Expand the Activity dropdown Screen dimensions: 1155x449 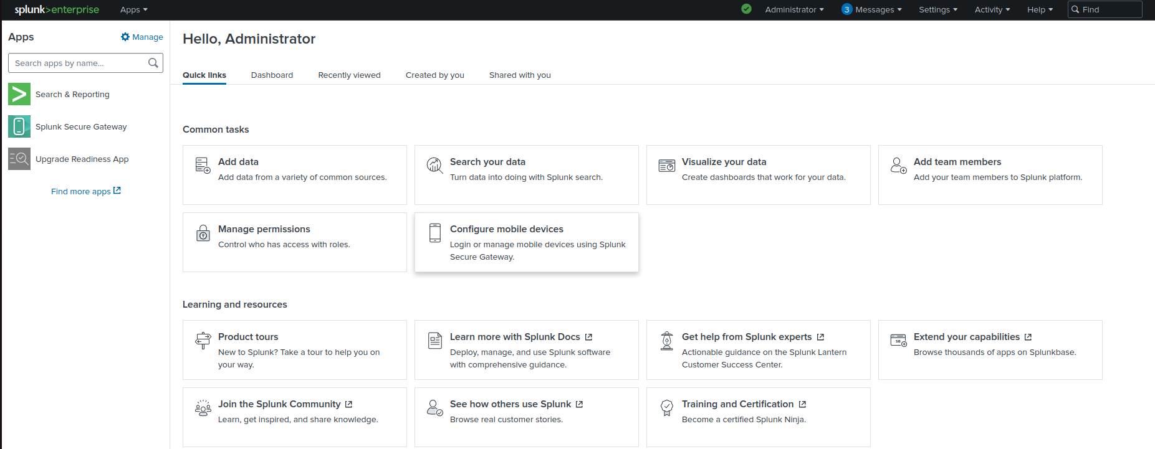click(992, 9)
